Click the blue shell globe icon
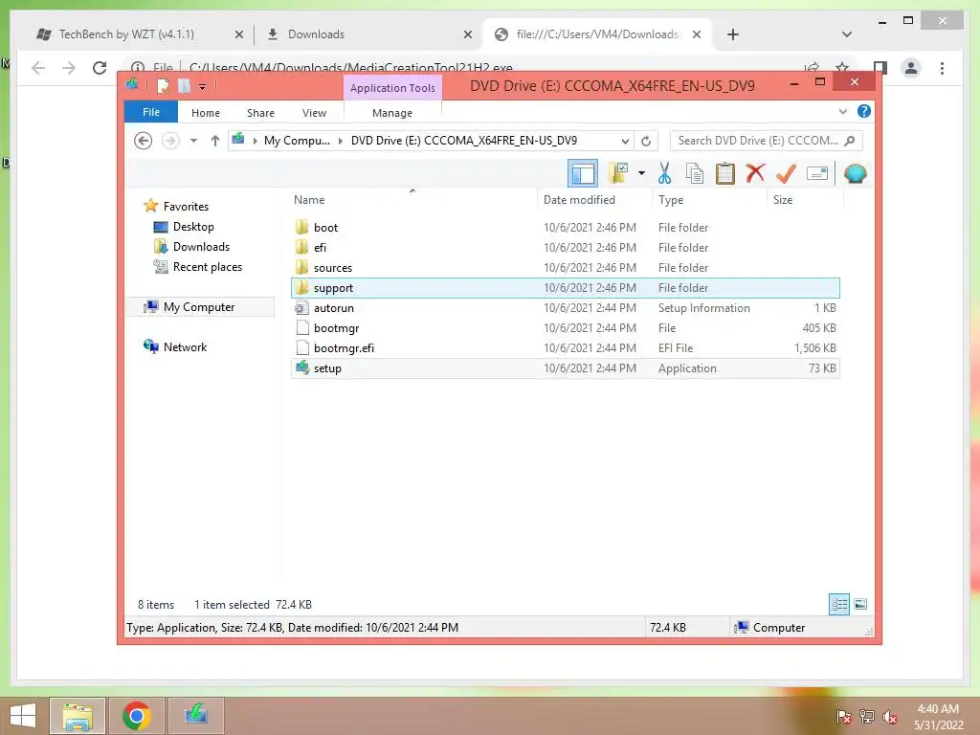Viewport: 980px width, 735px height. (x=855, y=173)
